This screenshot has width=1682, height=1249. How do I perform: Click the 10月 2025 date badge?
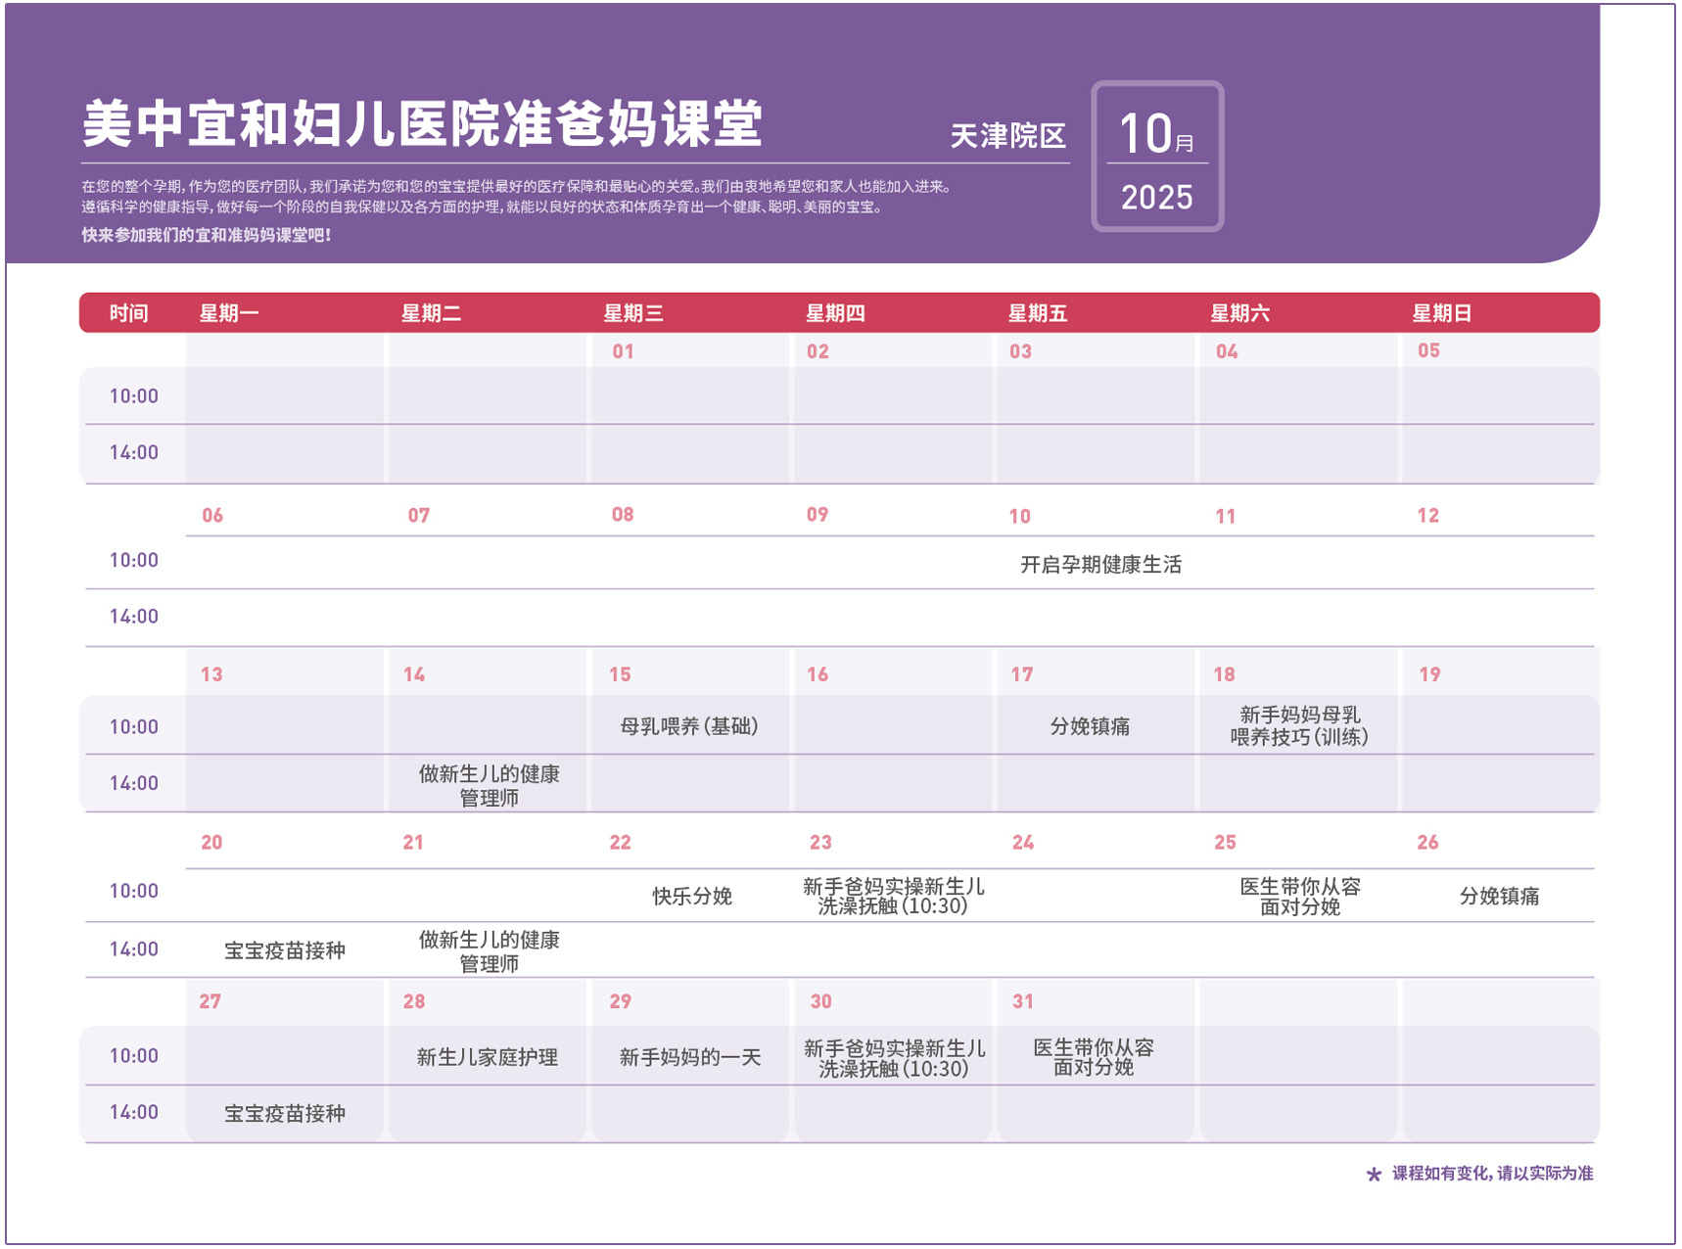click(x=1156, y=157)
